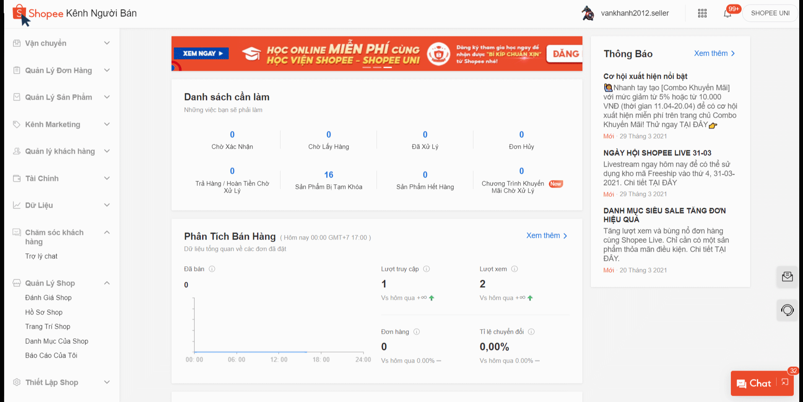This screenshot has width=803, height=402.
Task: Open Hồ Sơ Shop menu item
Action: pyautogui.click(x=44, y=312)
